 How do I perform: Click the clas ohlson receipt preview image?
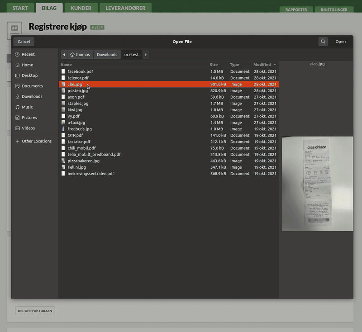[318, 184]
